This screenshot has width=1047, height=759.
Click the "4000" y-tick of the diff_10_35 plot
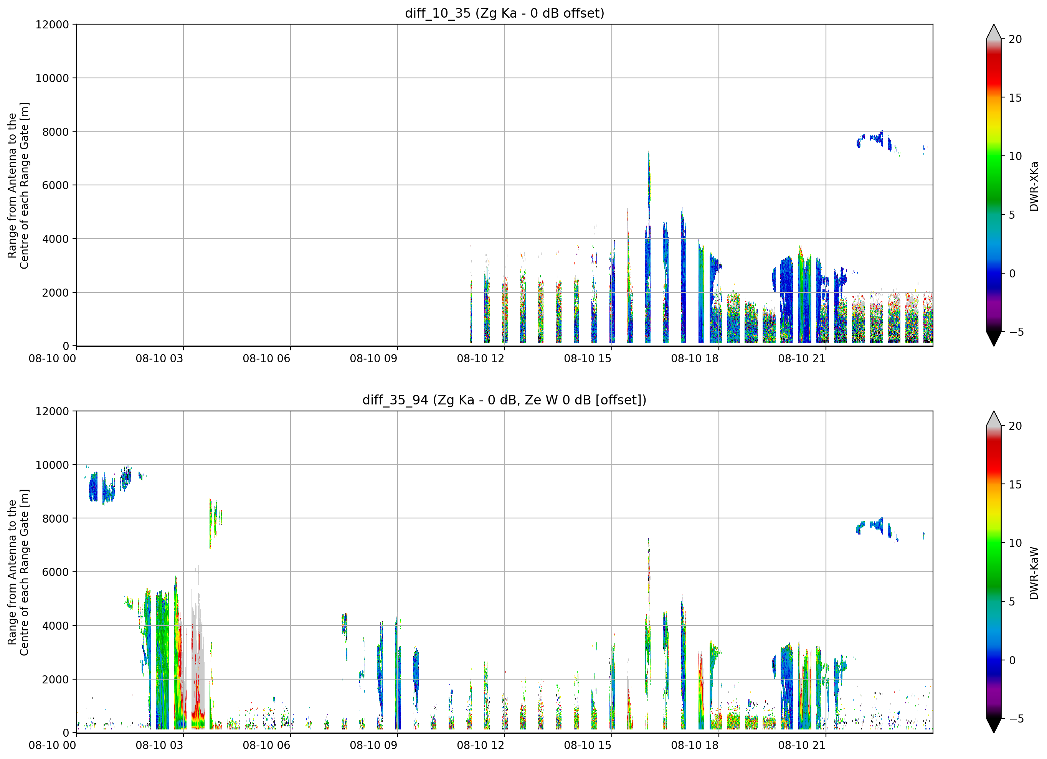pos(55,239)
